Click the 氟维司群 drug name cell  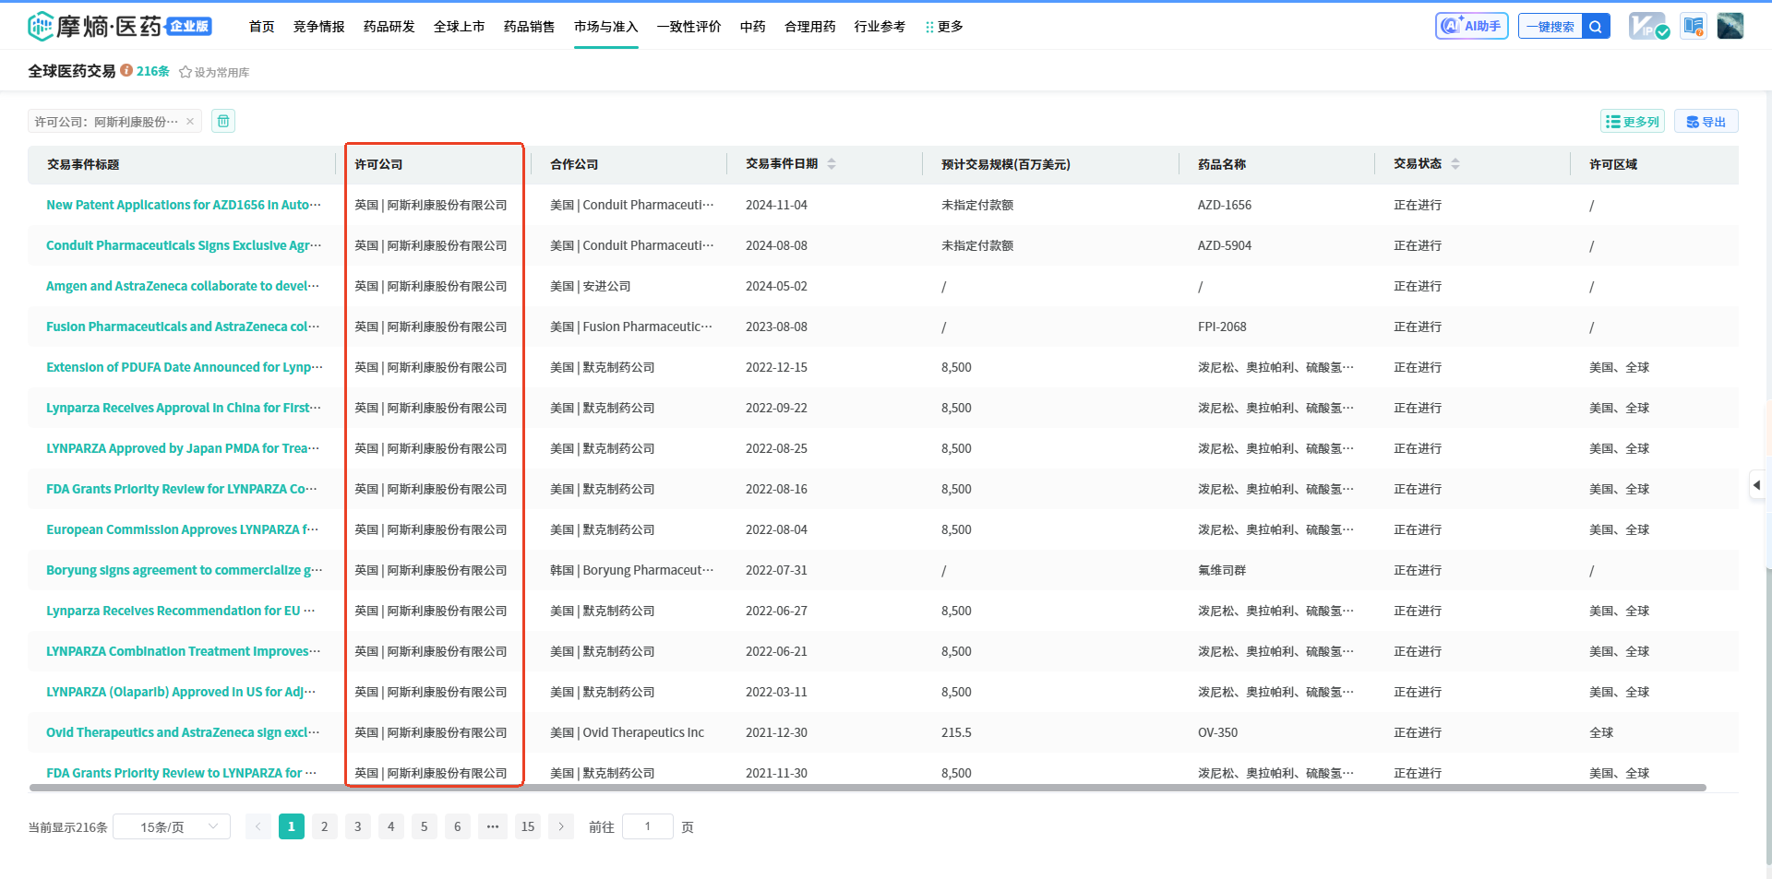pyautogui.click(x=1222, y=570)
